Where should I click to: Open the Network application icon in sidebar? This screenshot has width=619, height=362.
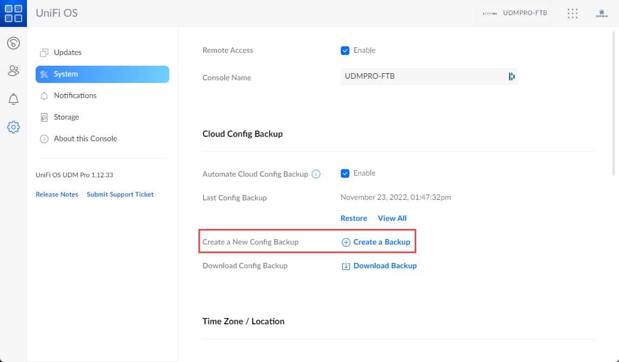tap(13, 43)
